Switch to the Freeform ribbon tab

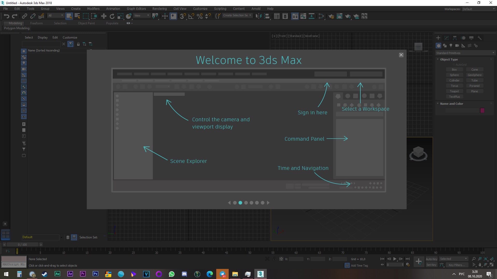point(36,23)
